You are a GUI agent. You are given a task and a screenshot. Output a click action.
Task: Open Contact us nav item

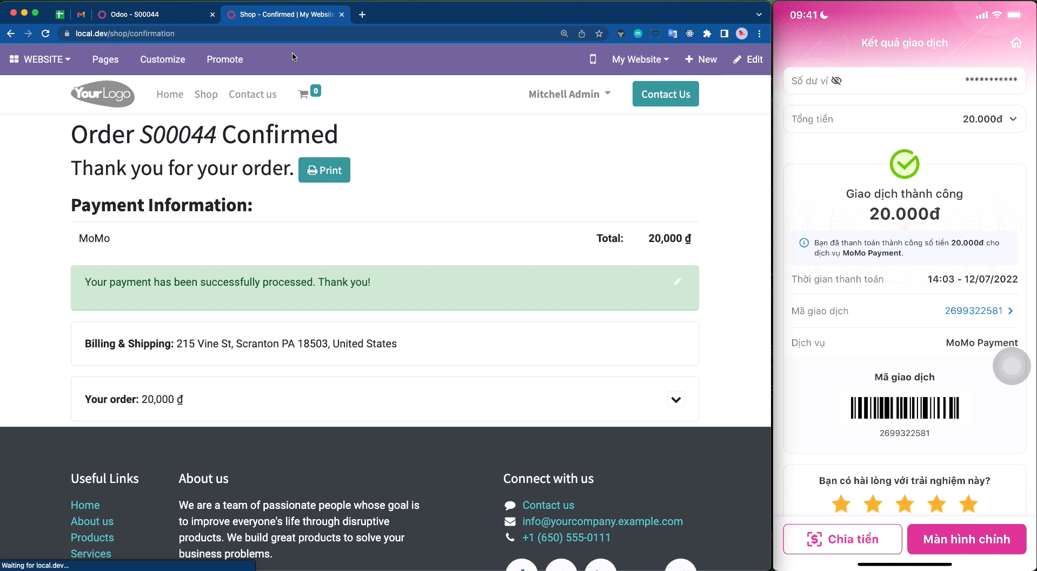click(252, 94)
